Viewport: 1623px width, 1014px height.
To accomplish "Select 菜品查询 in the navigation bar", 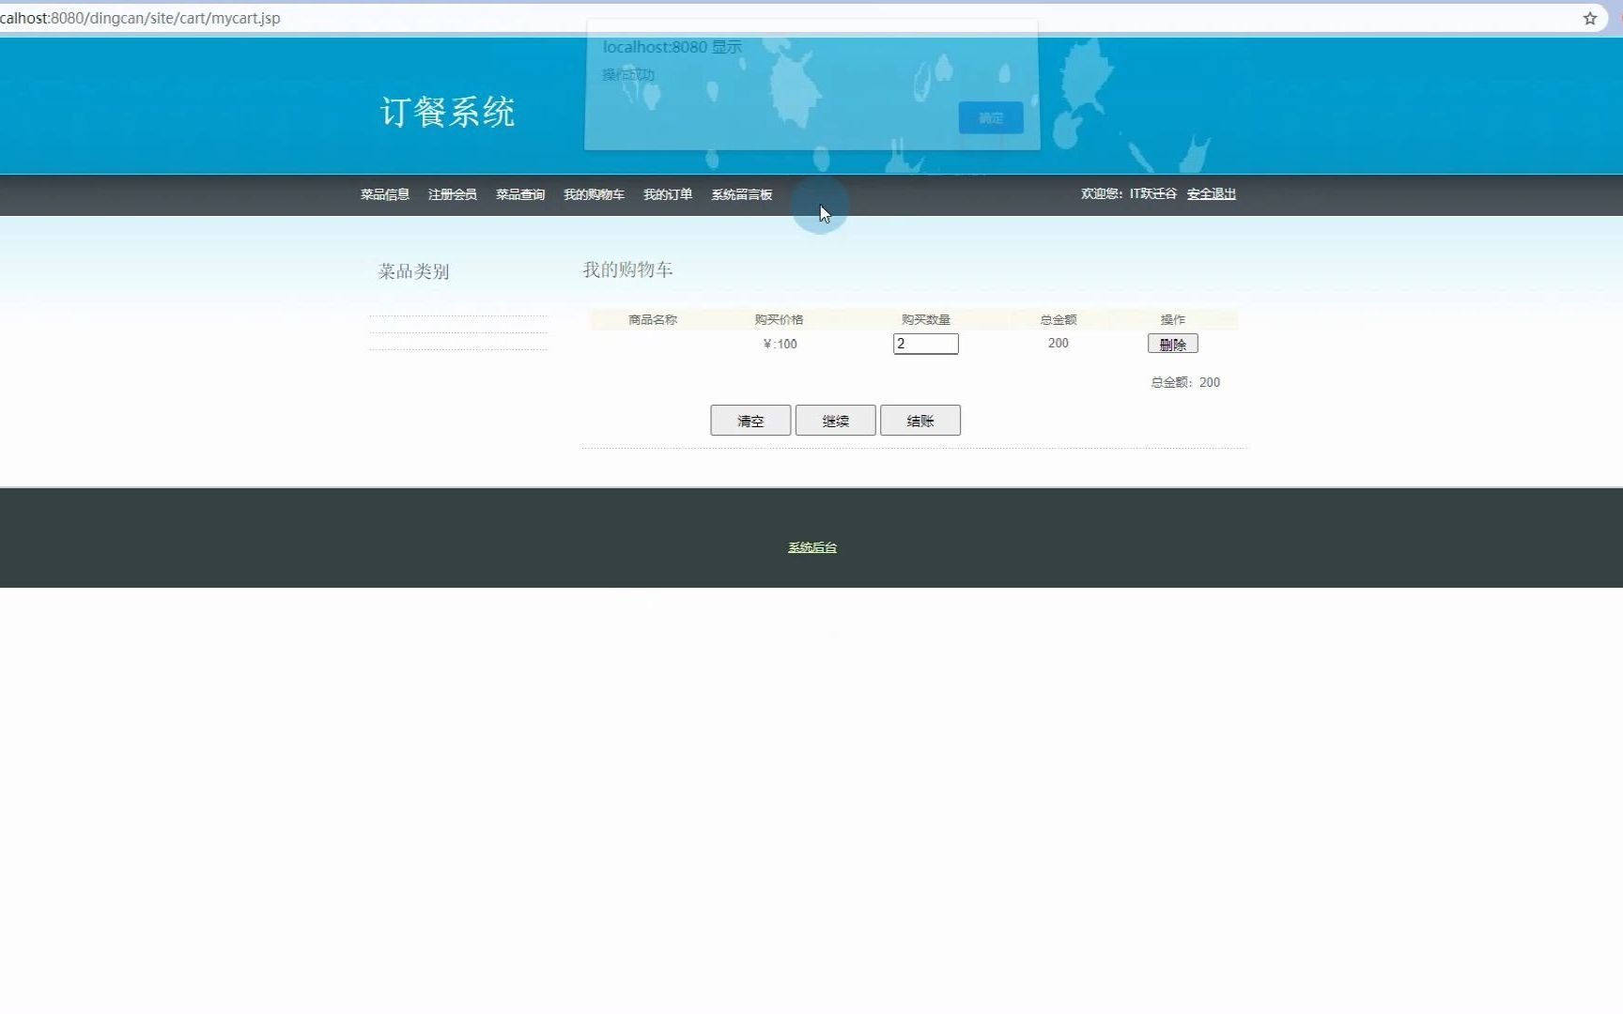I will point(519,194).
